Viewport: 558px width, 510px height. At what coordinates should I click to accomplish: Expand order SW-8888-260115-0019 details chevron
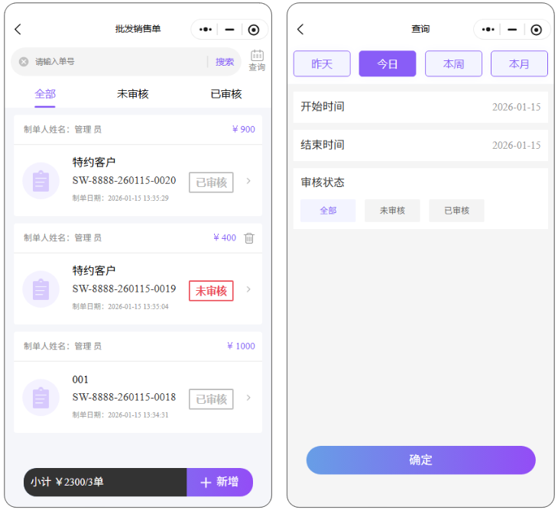coord(248,290)
